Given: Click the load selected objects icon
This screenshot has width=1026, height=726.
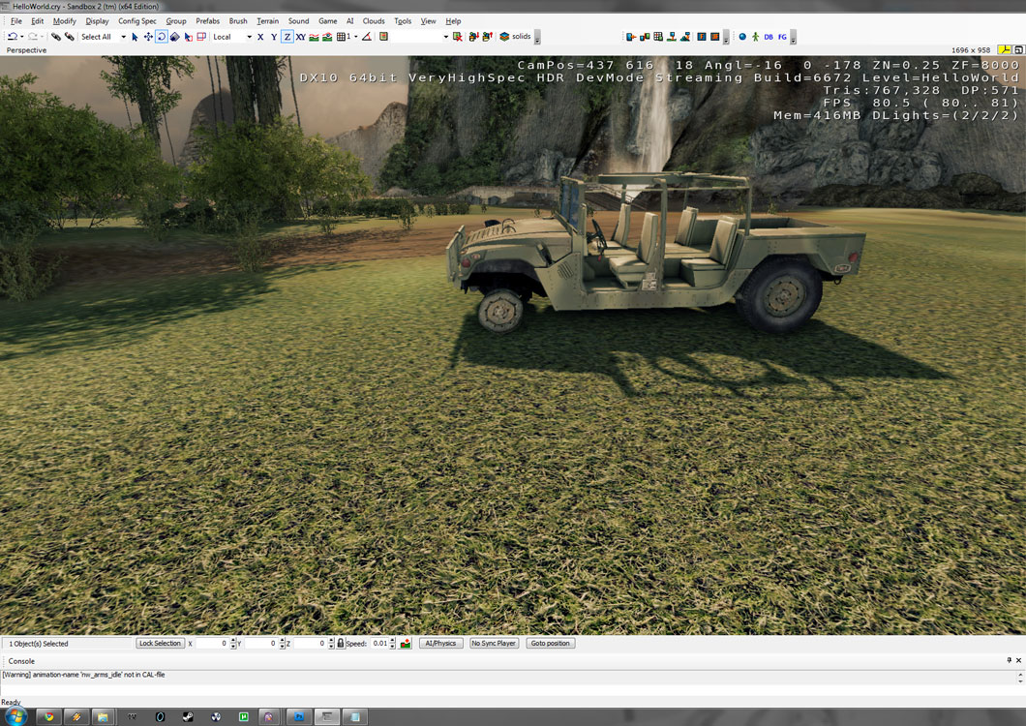Looking at the screenshot, I should (487, 37).
